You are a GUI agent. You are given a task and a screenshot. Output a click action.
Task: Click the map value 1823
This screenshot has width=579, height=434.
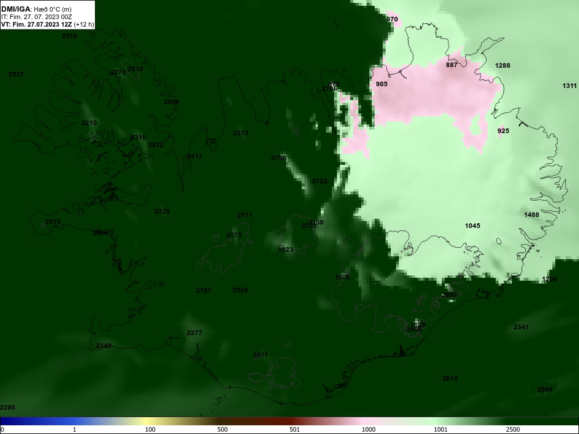285,250
